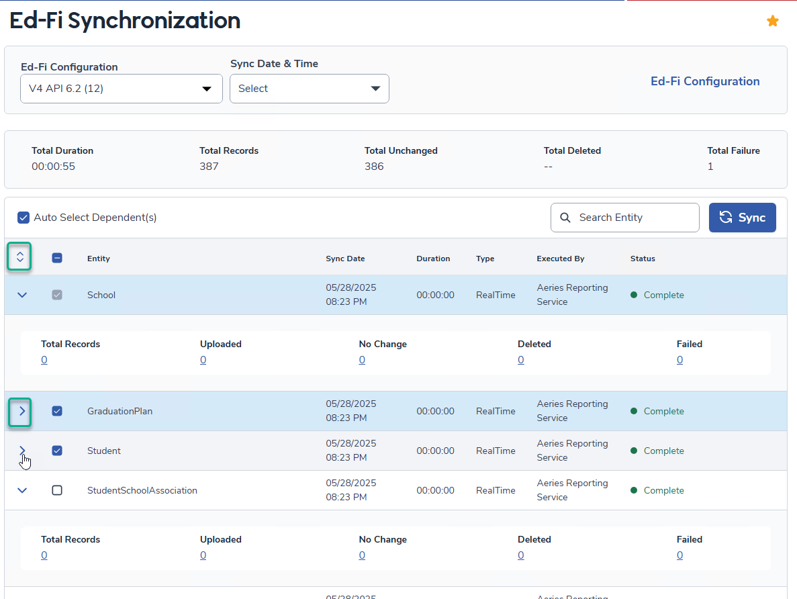The width and height of the screenshot is (797, 599).
Task: Click Aeries Reporting Service in School row
Action: click(572, 294)
